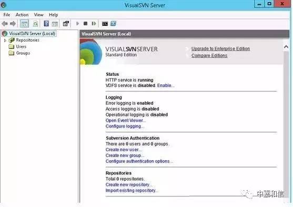Open the View menu
Image resolution: width=293 pixels, height=207 pixels.
coord(39,15)
